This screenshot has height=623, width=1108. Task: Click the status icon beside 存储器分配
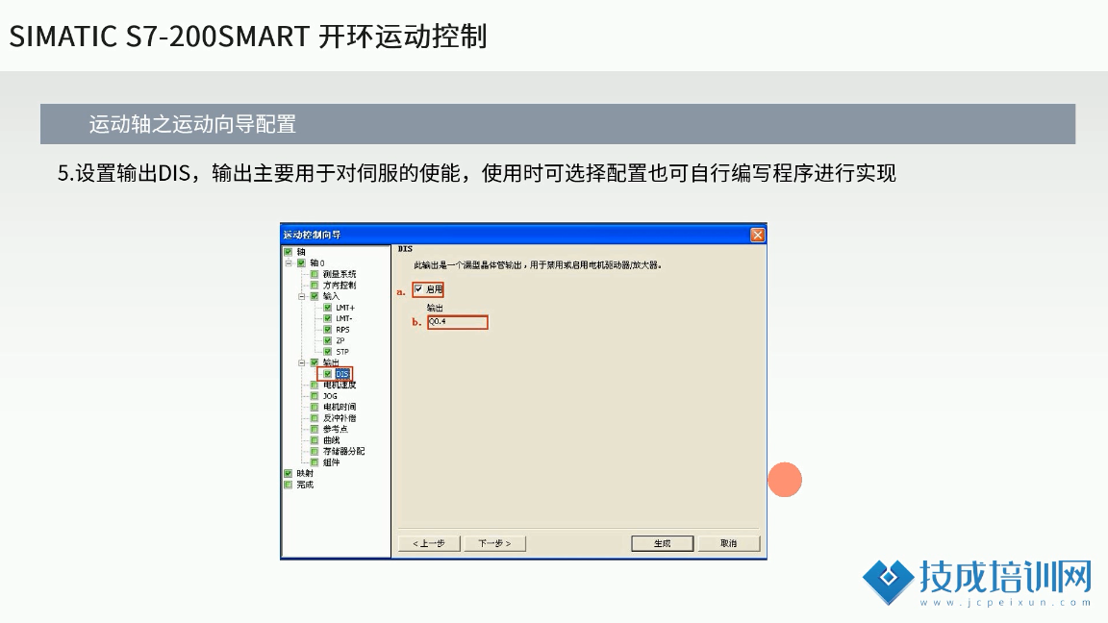[315, 451]
